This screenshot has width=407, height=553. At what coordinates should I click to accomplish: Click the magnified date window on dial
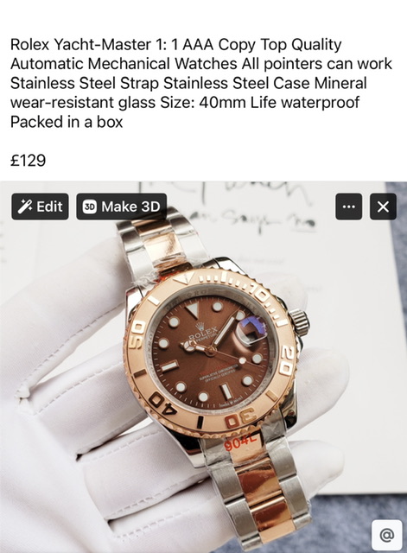click(251, 331)
